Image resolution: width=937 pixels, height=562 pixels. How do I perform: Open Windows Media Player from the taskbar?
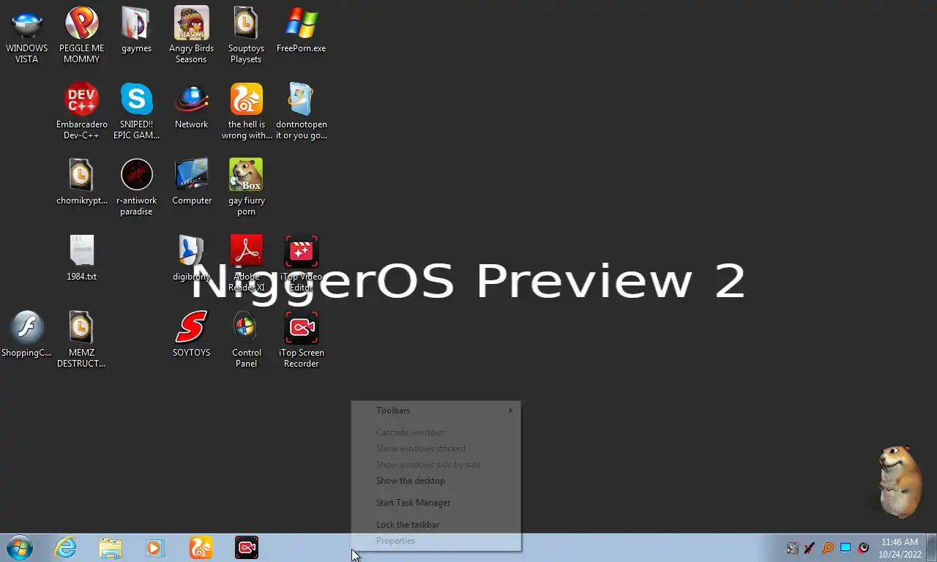pyautogui.click(x=155, y=547)
